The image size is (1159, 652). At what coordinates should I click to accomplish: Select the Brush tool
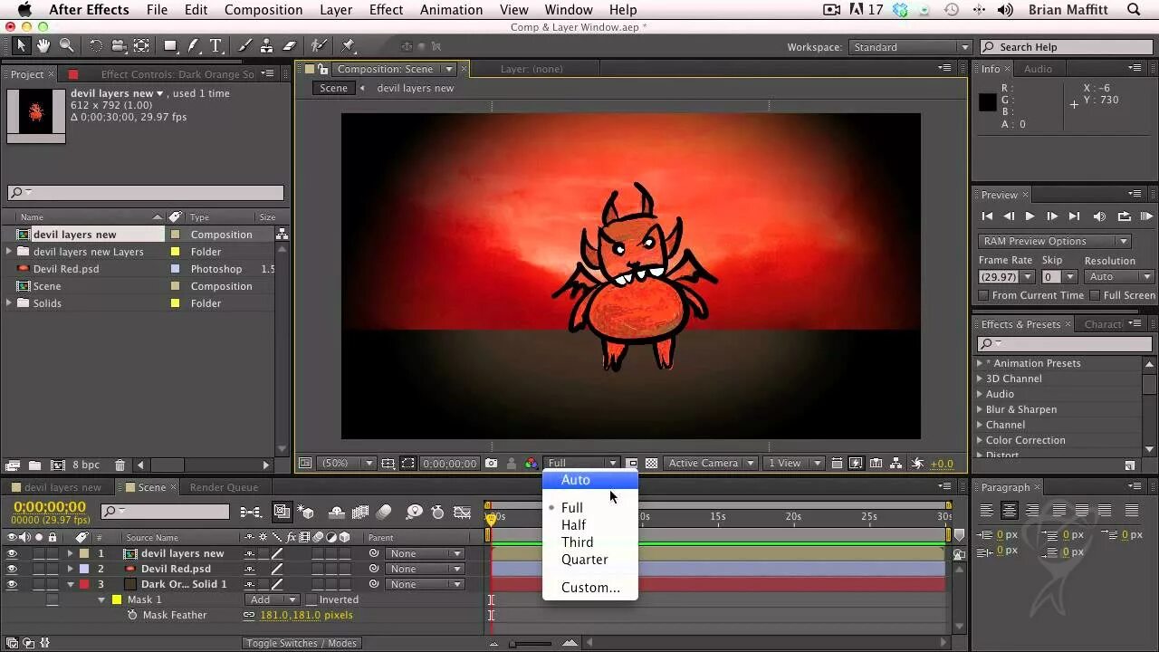[244, 45]
